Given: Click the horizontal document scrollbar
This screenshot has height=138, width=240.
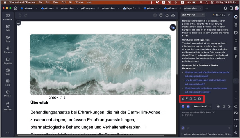Looking at the screenshot, I should click(x=90, y=135).
